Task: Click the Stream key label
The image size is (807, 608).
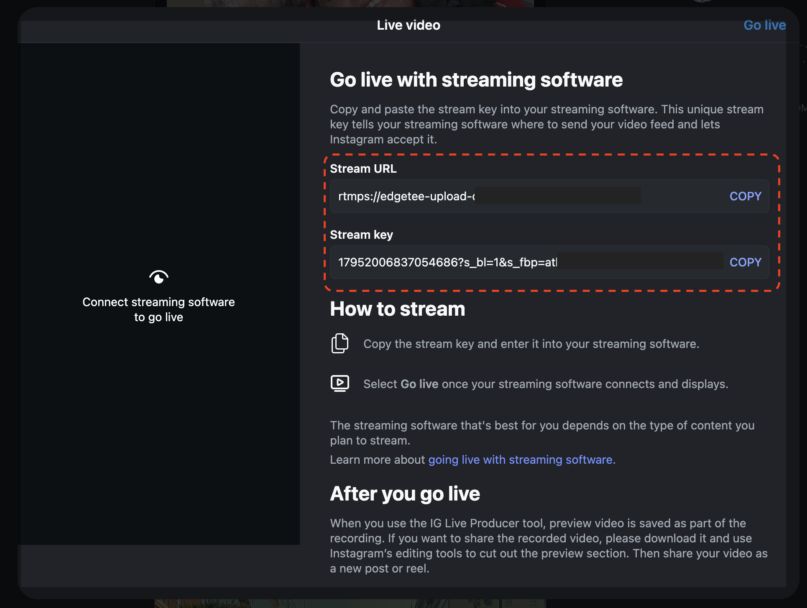Action: pyautogui.click(x=361, y=235)
